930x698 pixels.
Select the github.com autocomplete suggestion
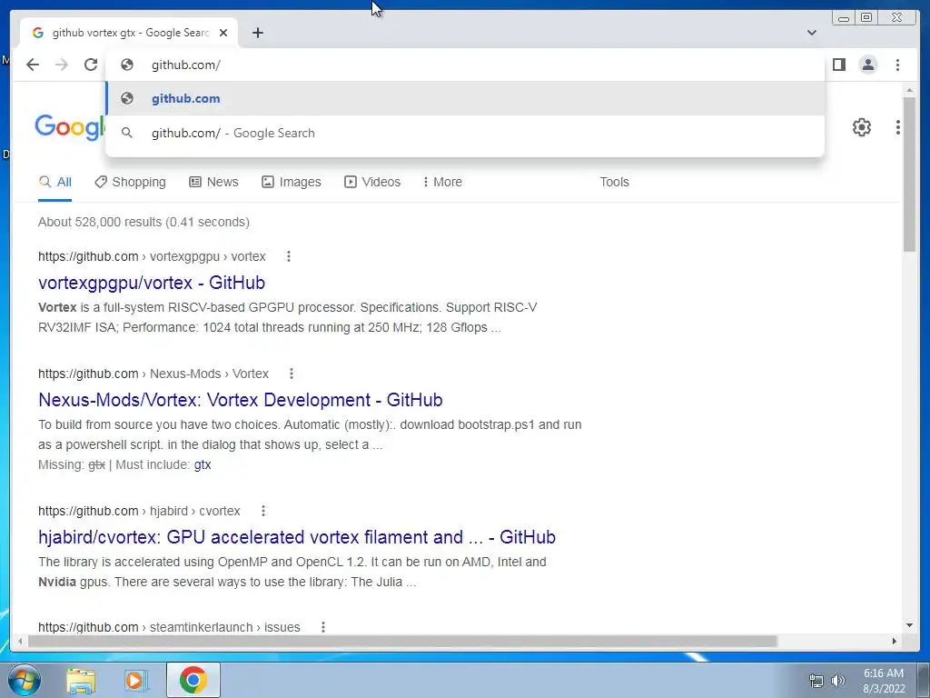click(x=465, y=98)
